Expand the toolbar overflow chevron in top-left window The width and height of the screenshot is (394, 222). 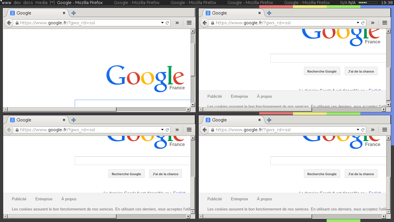[177, 23]
